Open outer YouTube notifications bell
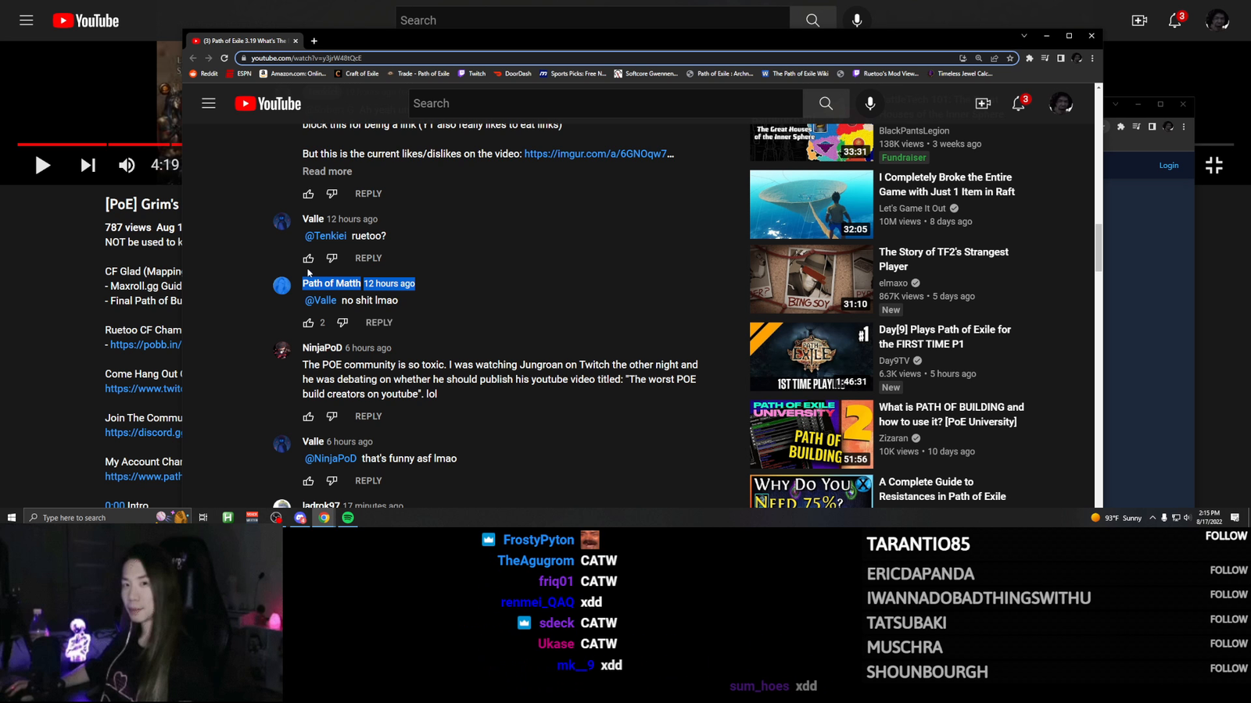 click(x=1175, y=20)
